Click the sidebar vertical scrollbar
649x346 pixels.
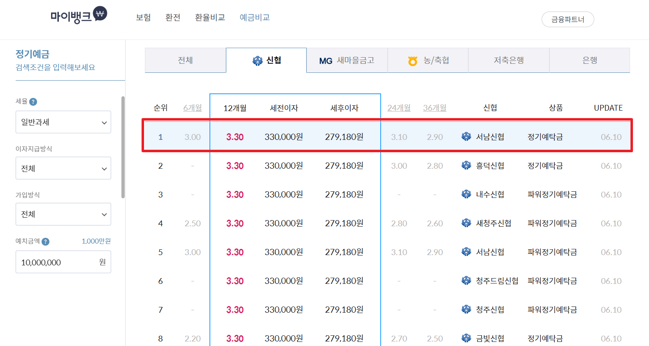(123, 147)
